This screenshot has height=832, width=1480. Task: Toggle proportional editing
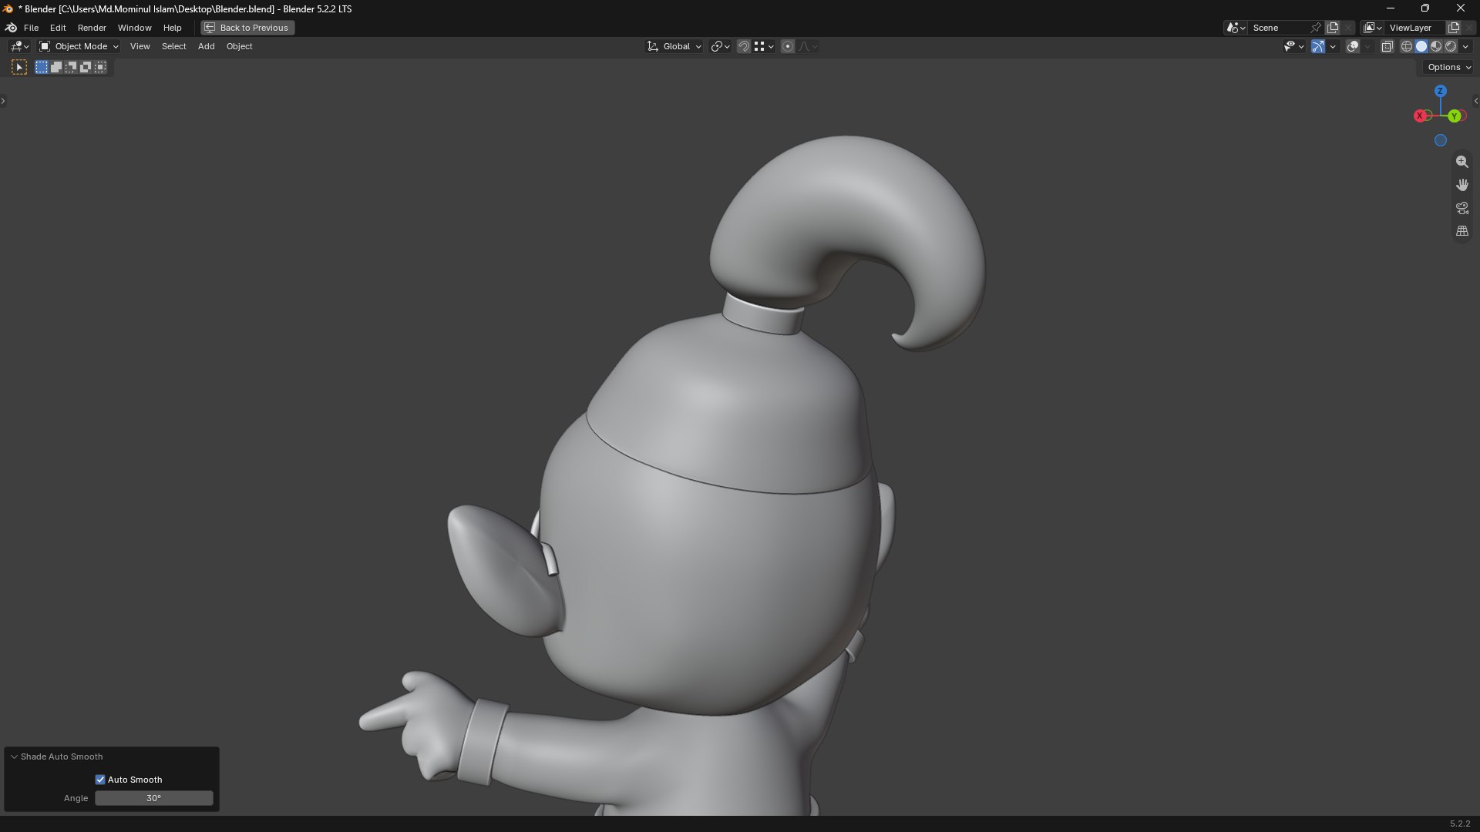point(788,46)
